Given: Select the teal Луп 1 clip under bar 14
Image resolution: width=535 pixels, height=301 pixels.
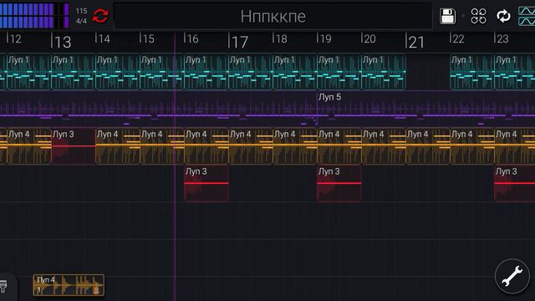Looking at the screenshot, I should [x=118, y=72].
